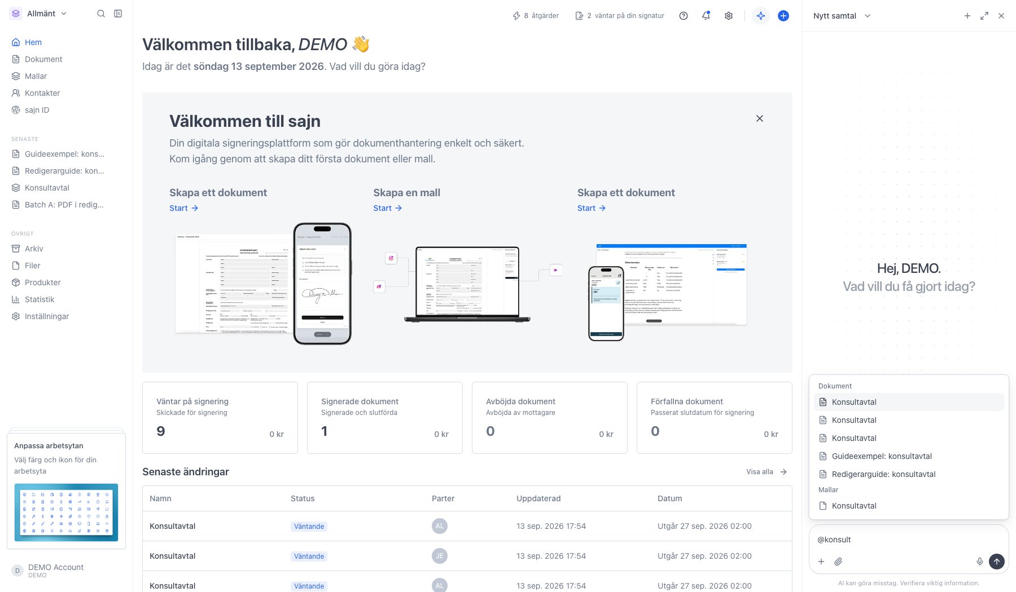Viewport: 1016px width, 592px height.
Task: Open the Signerade dokument card
Action: [385, 418]
